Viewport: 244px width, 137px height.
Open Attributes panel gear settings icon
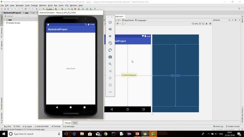pyautogui.click(x=236, y=20)
